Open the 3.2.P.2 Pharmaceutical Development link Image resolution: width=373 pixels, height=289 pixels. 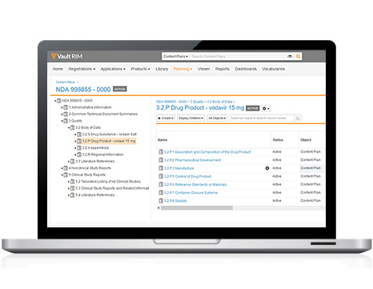tap(192, 160)
